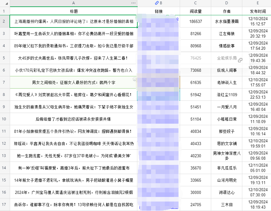Select author cell 纵观人间事
271x211 pixels.
click(x=226, y=70)
